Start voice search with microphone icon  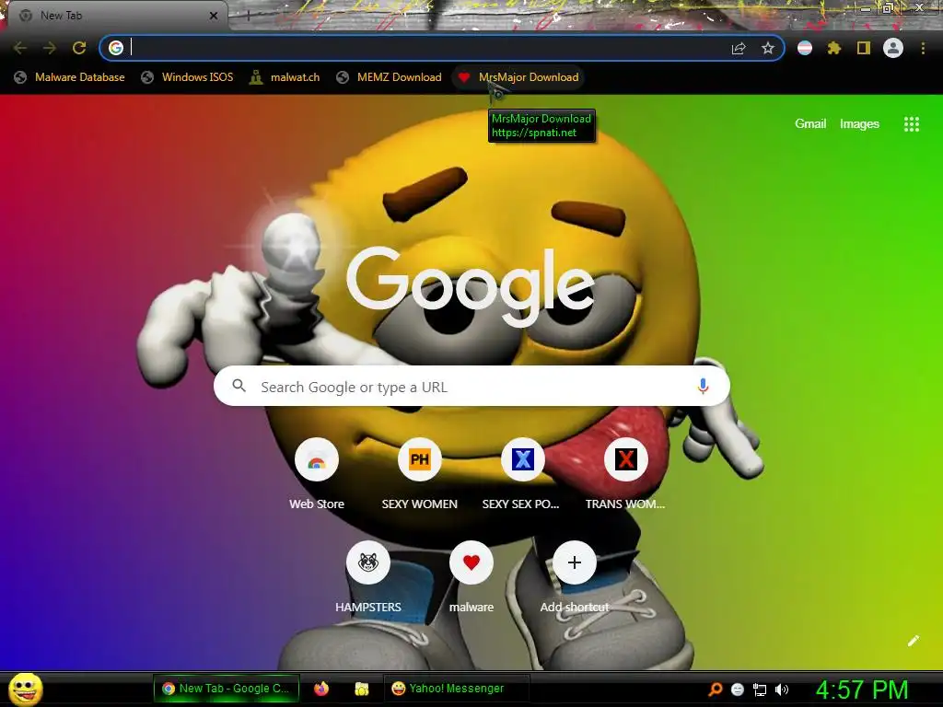click(703, 386)
